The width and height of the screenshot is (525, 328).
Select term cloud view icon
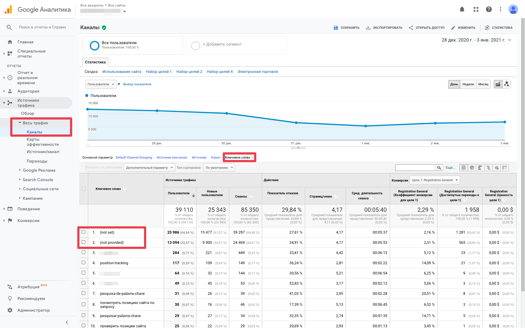(x=497, y=168)
